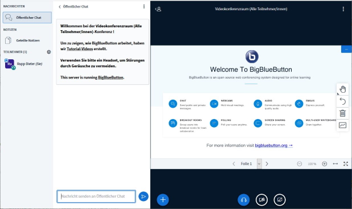Image resolution: width=352 pixels, height=209 pixels.
Task: Click the NACHRICHTEN section label
Action: tap(14, 6)
